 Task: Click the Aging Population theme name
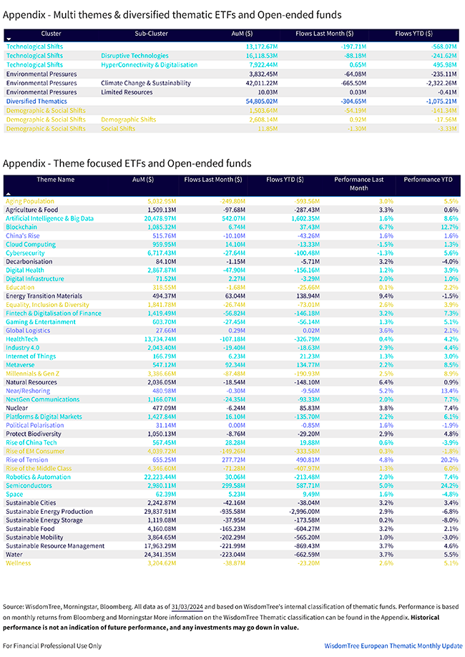tap(29, 201)
